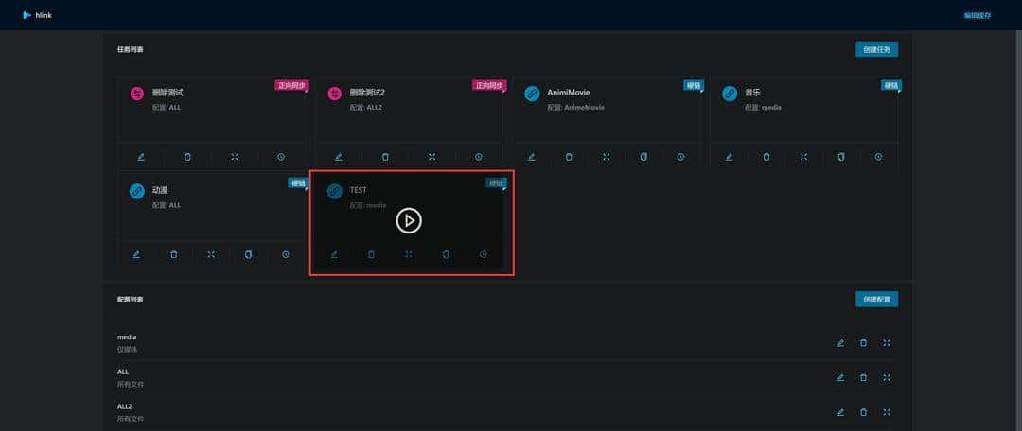Run the TEST task with play button
Screen dimensions: 1022x431
pos(409,221)
